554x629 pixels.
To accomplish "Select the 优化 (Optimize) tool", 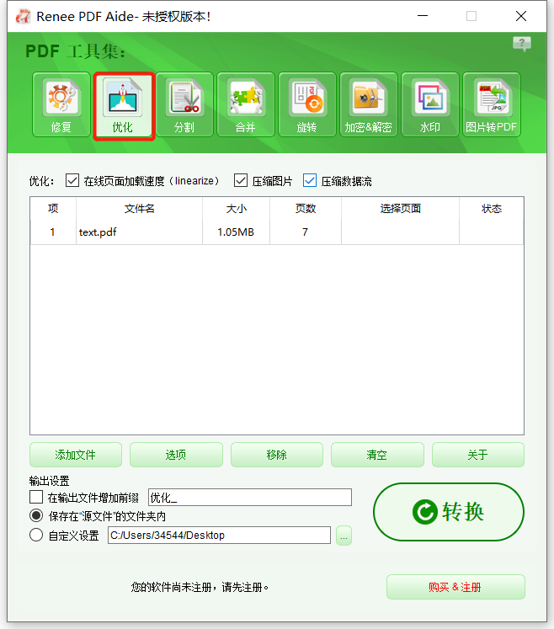I will (123, 106).
